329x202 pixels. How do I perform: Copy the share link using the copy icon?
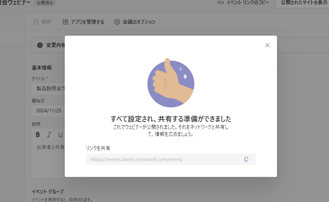pos(246,159)
